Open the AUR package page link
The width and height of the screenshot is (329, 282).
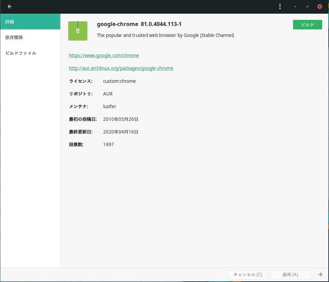tap(121, 68)
